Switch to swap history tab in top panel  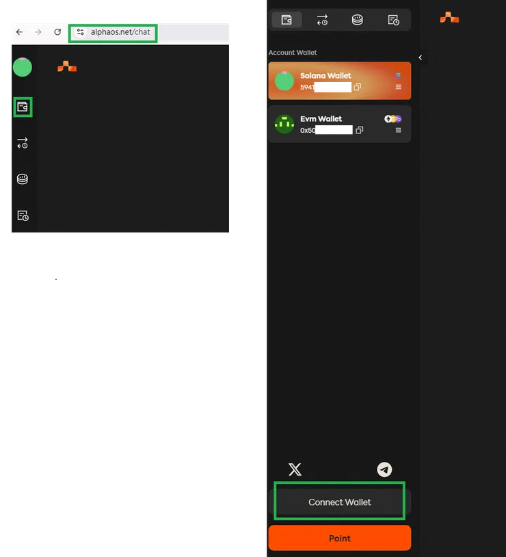322,20
